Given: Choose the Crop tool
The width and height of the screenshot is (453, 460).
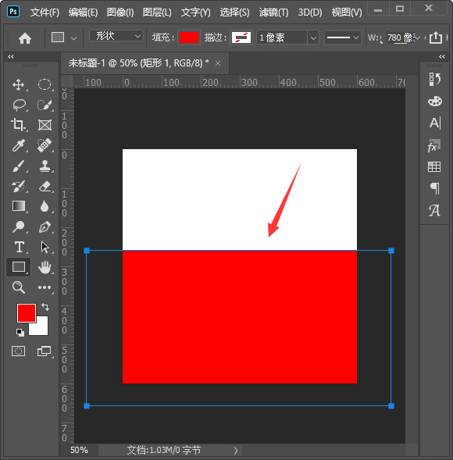Looking at the screenshot, I should [19, 125].
